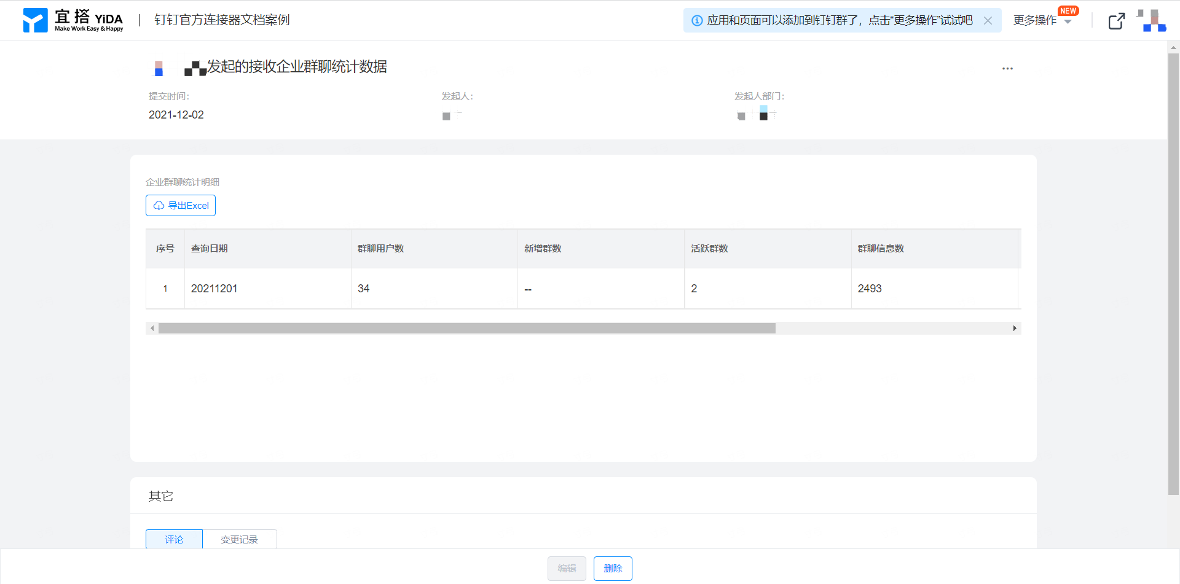The width and height of the screenshot is (1180, 584).
Task: Click the table scroll left arrow
Action: (152, 329)
